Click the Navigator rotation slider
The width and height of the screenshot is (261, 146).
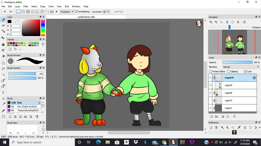229,27
